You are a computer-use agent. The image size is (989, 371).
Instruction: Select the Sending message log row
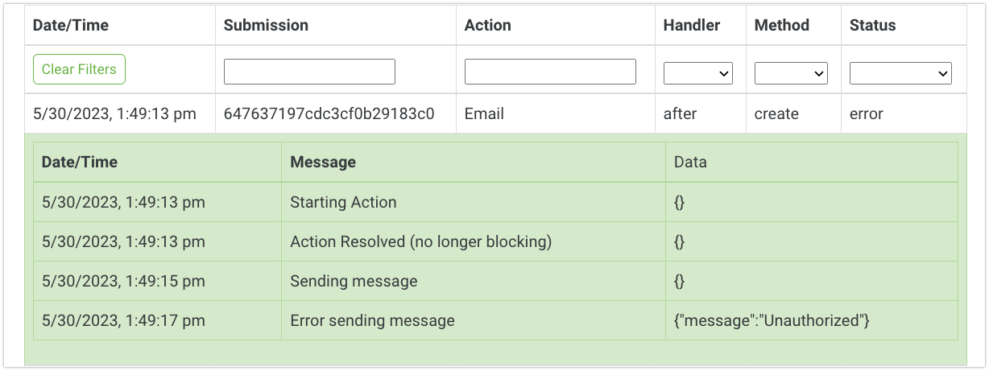pos(495,281)
